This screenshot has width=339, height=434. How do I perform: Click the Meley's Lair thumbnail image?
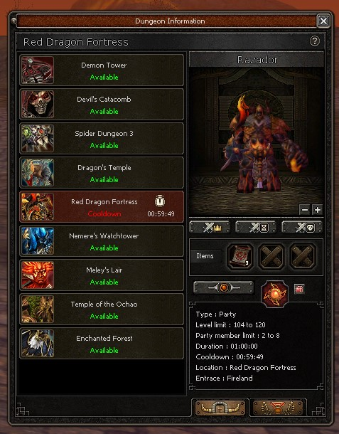(38, 275)
